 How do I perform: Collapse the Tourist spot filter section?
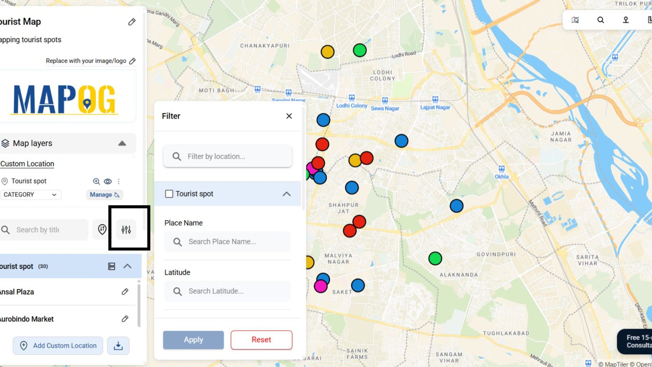[286, 194]
